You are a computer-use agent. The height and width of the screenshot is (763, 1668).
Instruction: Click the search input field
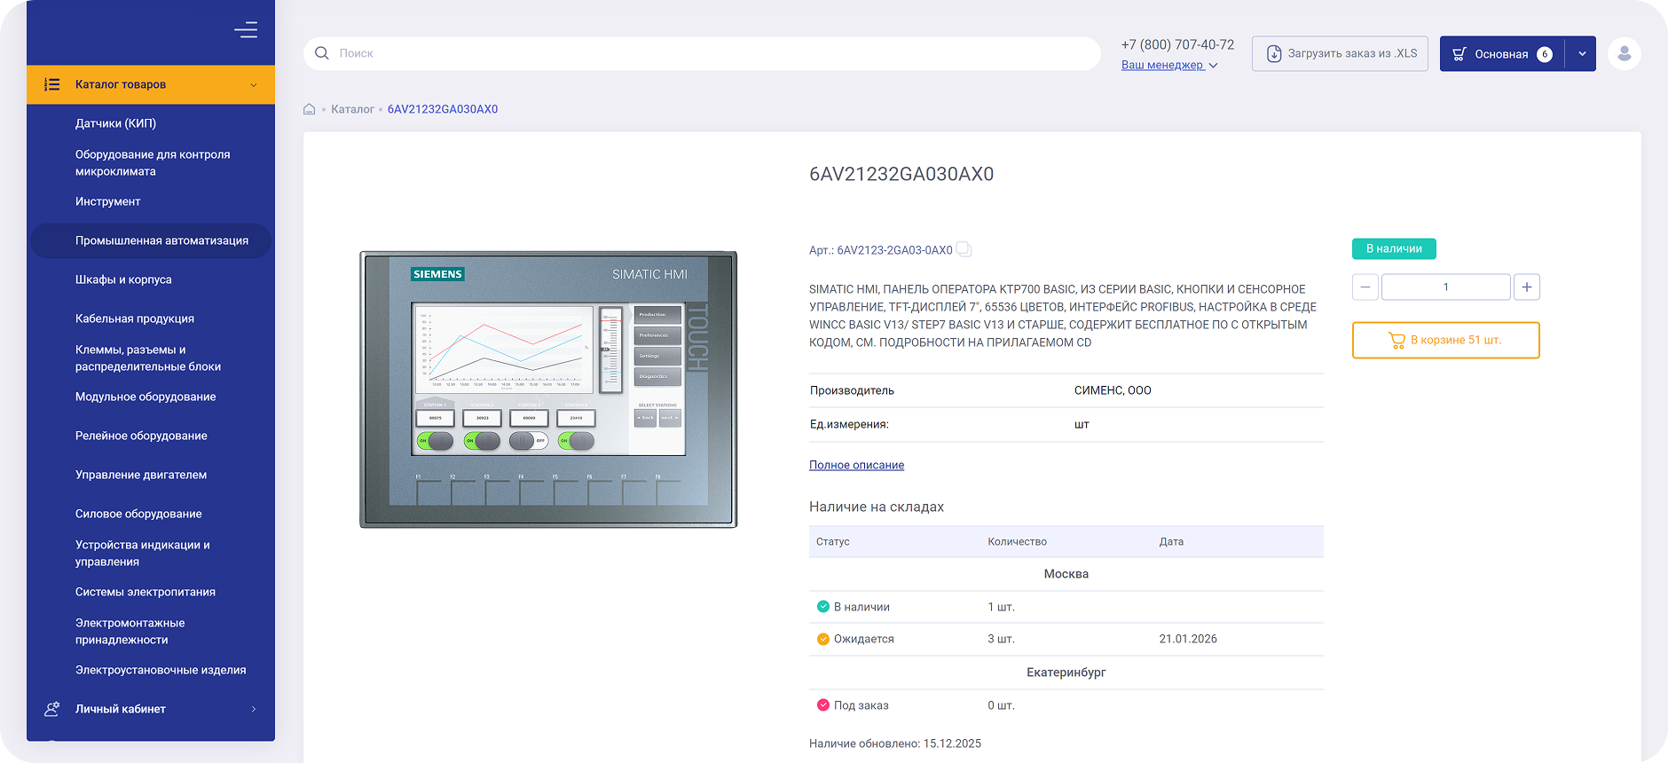(710, 54)
